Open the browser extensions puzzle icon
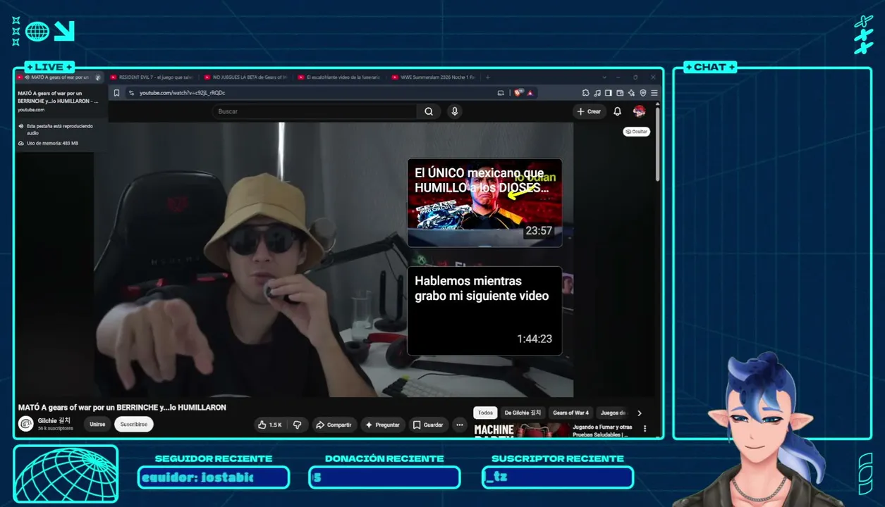This screenshot has width=885, height=507. (586, 93)
